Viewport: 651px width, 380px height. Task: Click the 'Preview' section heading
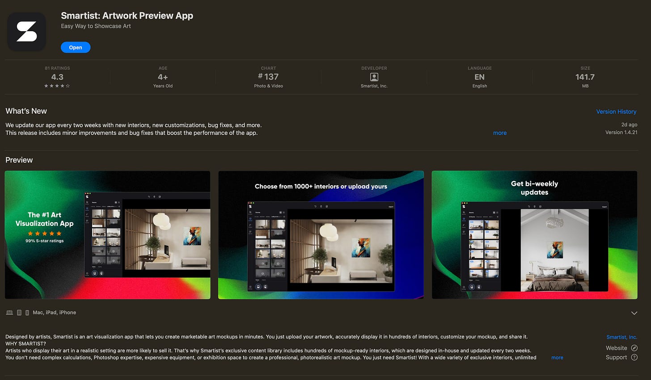(19, 160)
